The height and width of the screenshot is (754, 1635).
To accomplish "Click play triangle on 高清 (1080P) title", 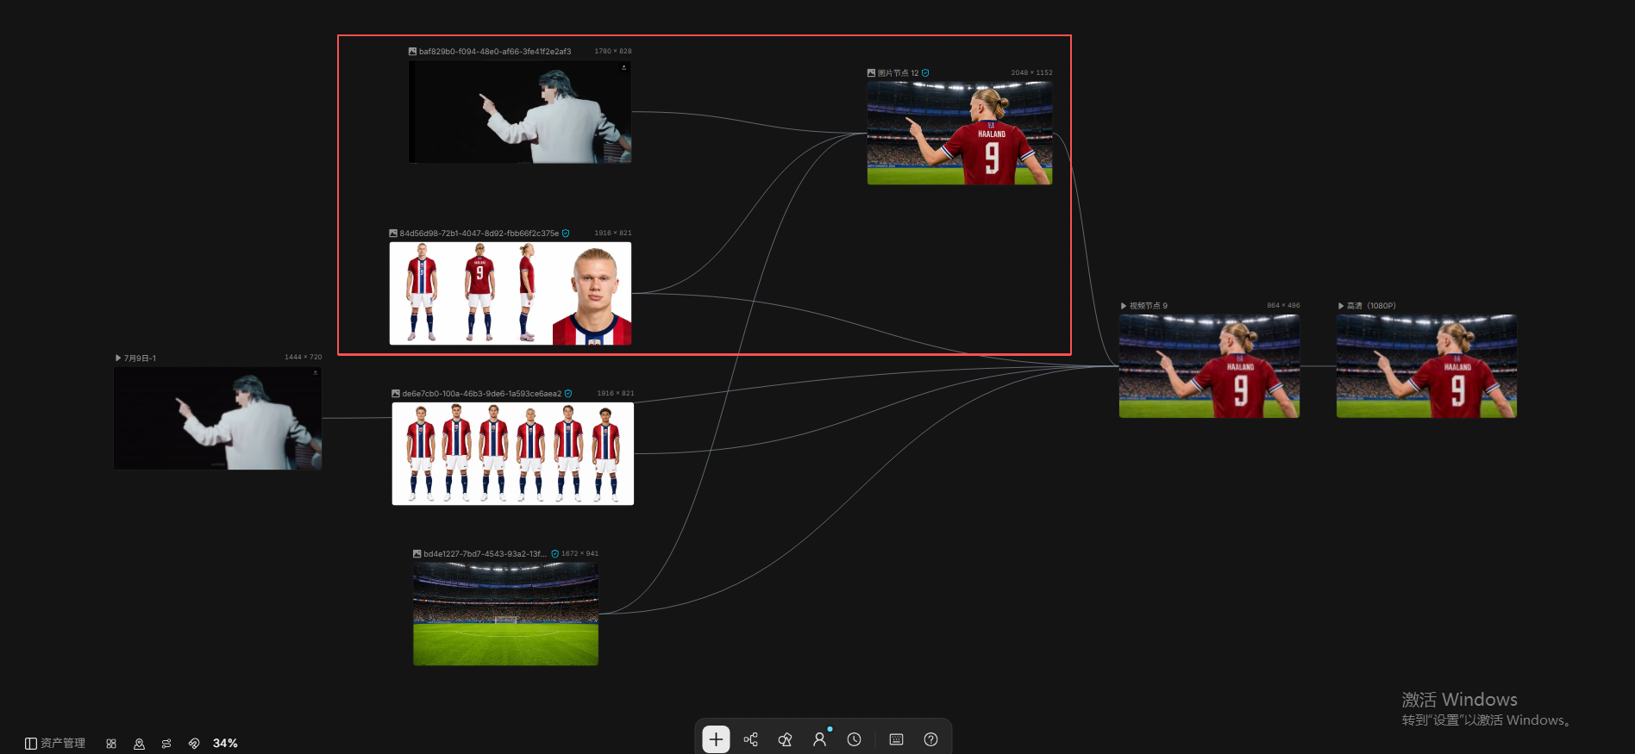I will pos(1341,306).
